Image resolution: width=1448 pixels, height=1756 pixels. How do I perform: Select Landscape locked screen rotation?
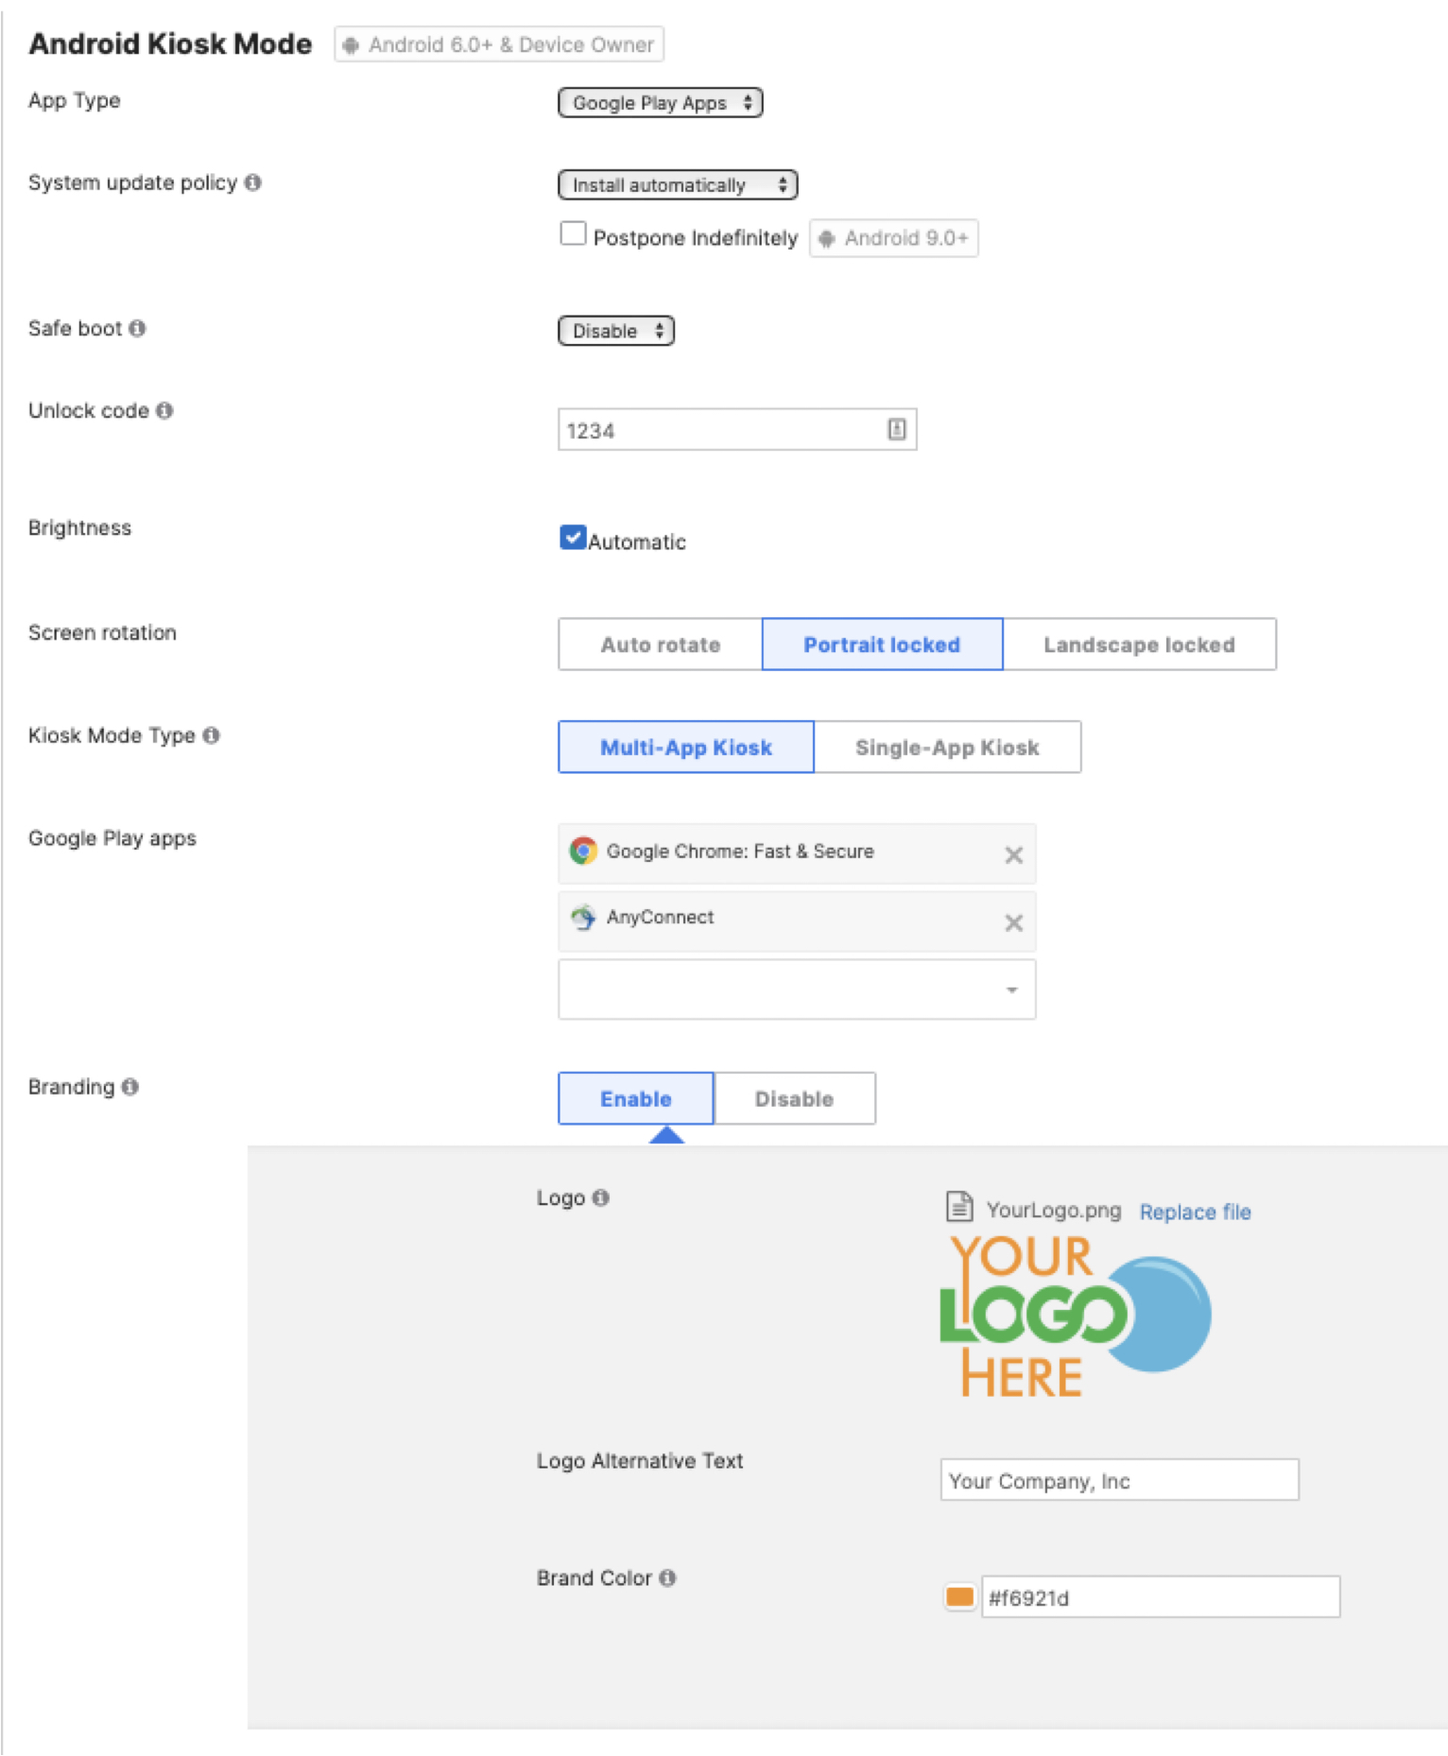click(1139, 644)
